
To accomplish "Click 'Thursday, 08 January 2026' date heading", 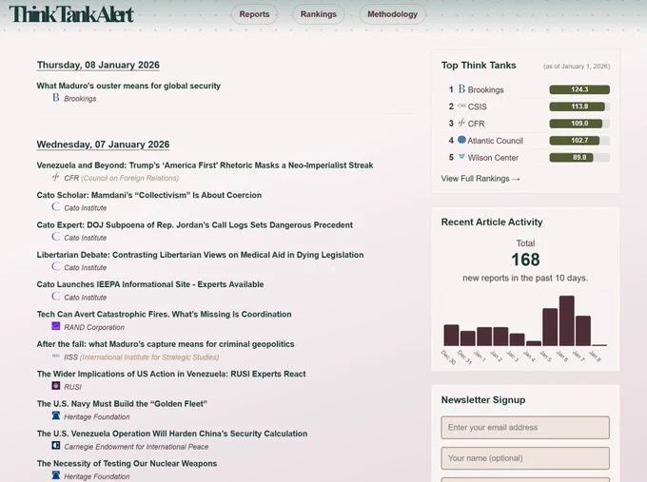I will coord(98,66).
